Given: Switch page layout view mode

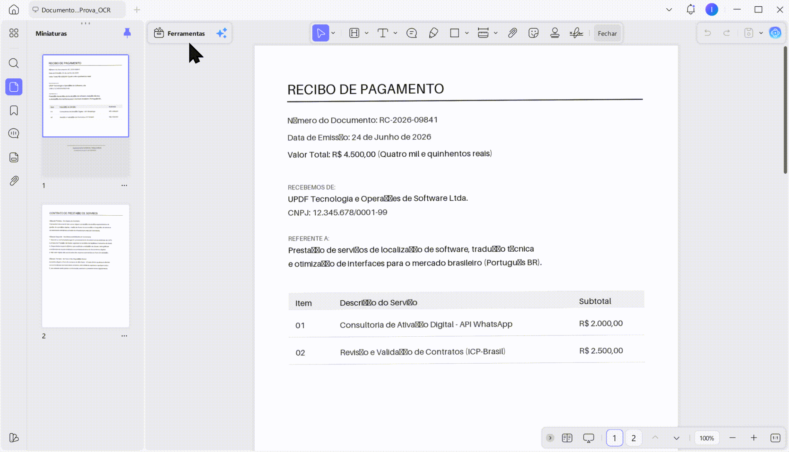Looking at the screenshot, I should (567, 438).
